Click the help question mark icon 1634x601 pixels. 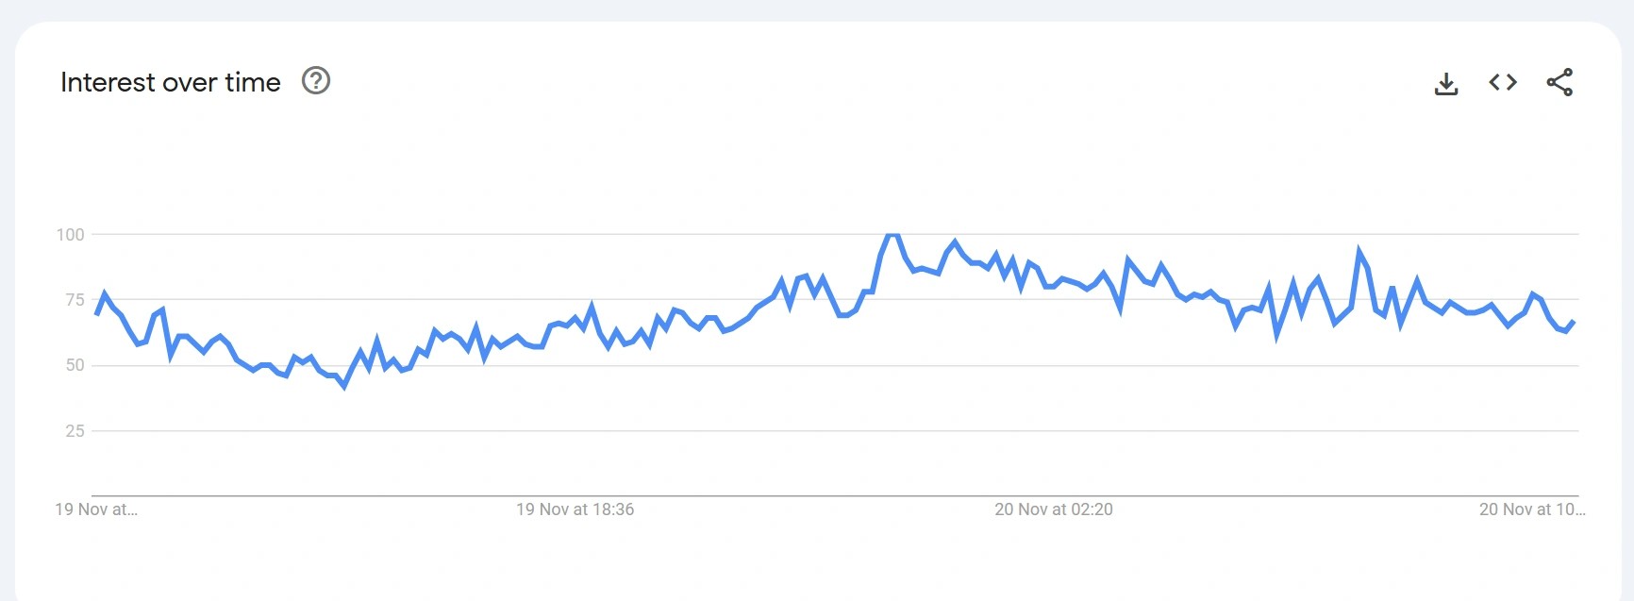316,81
